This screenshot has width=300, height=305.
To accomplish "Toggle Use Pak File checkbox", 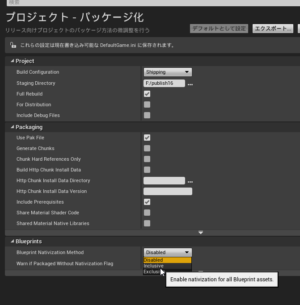I will point(147,138).
